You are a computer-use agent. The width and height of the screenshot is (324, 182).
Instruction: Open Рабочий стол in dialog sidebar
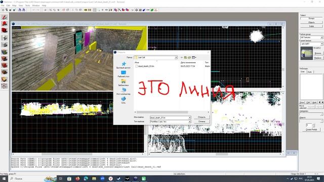(124, 74)
